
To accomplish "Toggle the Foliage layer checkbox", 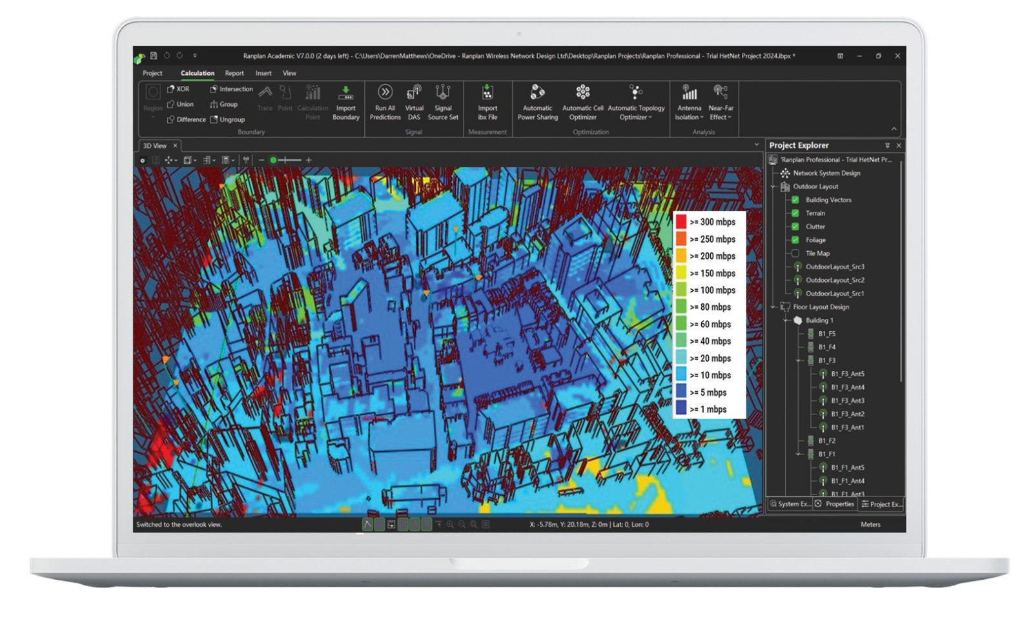I will click(x=795, y=240).
